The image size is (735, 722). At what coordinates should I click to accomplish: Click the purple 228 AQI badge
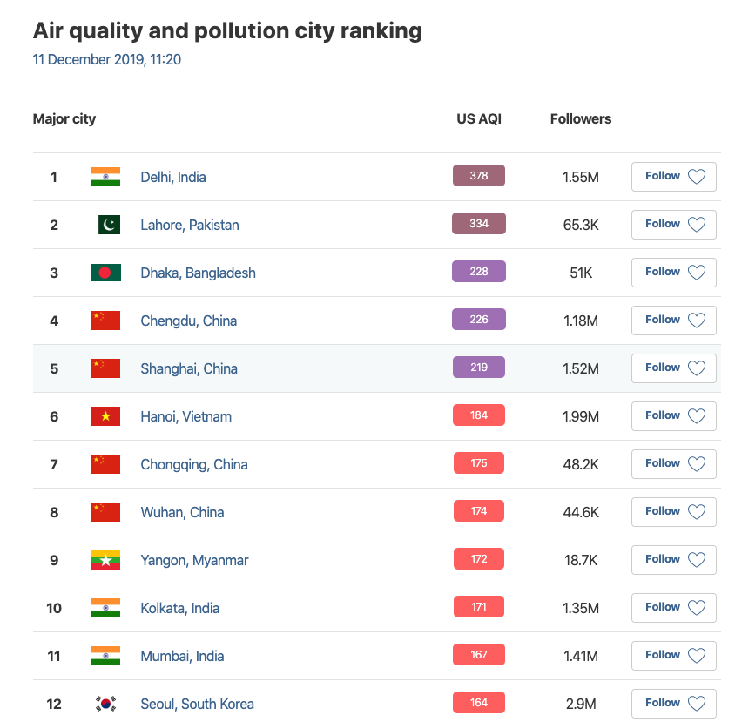(478, 272)
